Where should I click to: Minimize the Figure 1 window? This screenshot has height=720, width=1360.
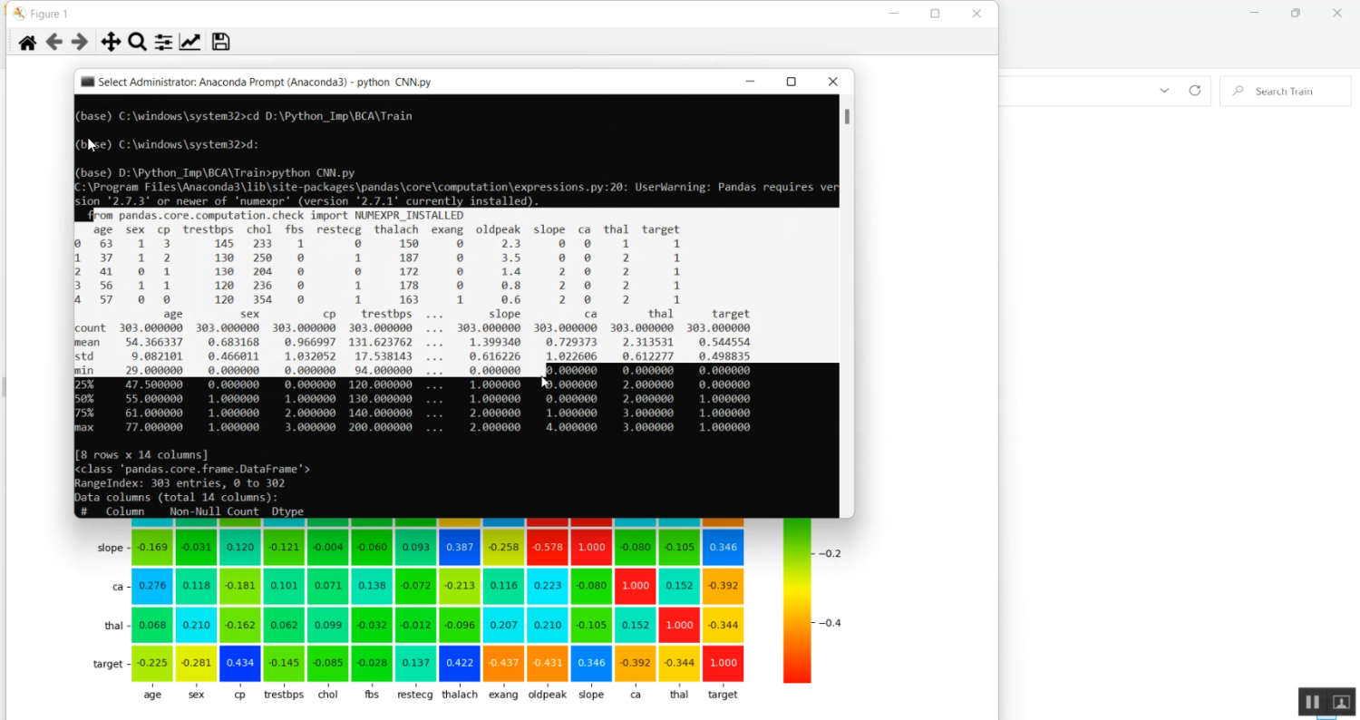pos(894,14)
